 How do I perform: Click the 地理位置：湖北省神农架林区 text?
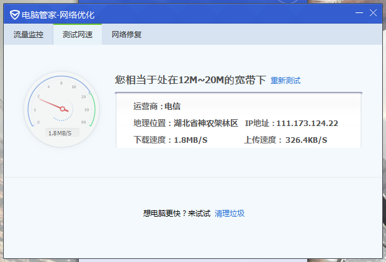pos(186,123)
